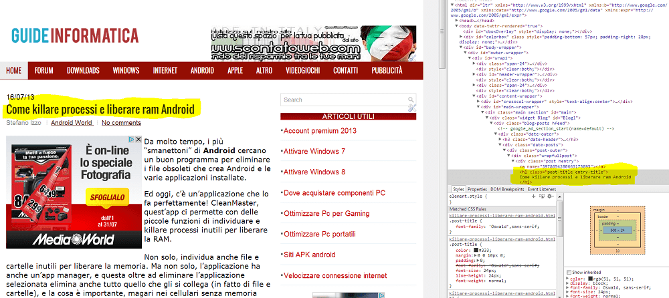The width and height of the screenshot is (669, 298).
Task: Click the post title Come killare processi link
Action: [x=100, y=110]
